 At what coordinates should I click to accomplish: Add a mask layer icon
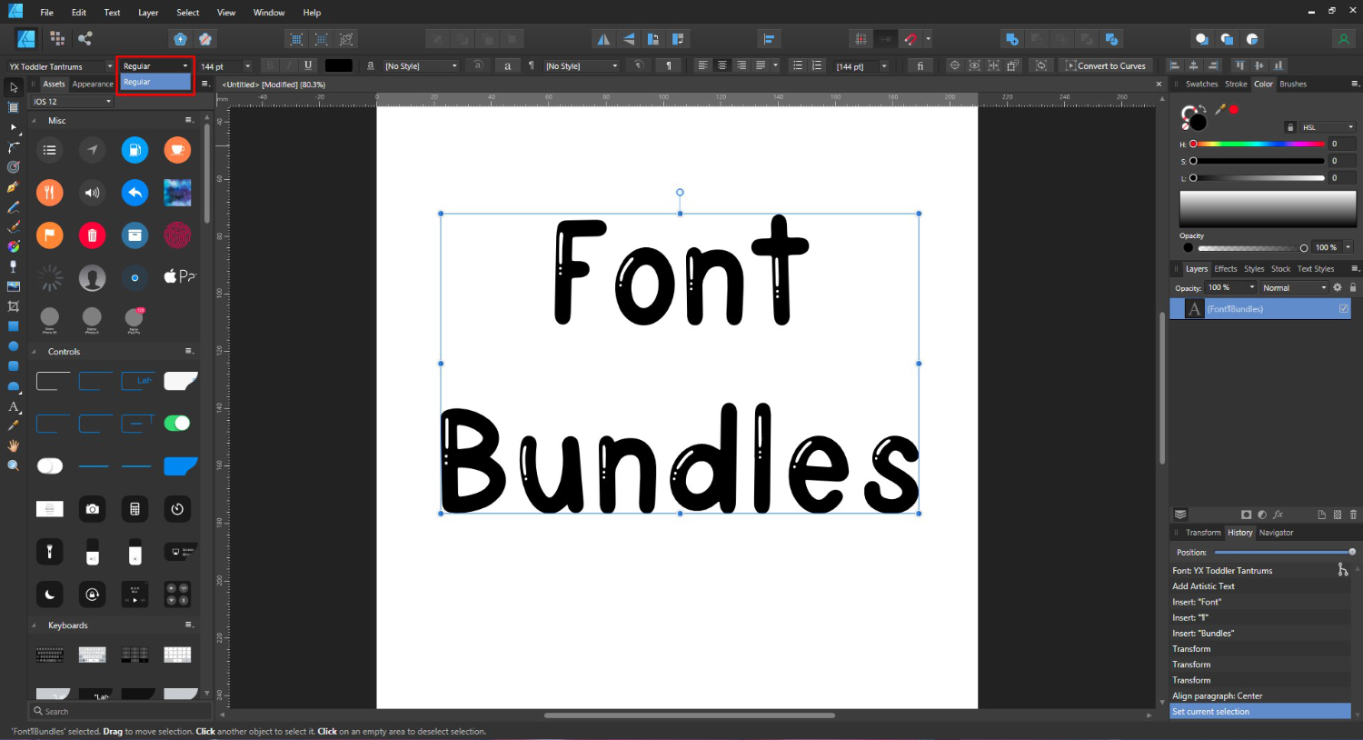click(x=1246, y=515)
